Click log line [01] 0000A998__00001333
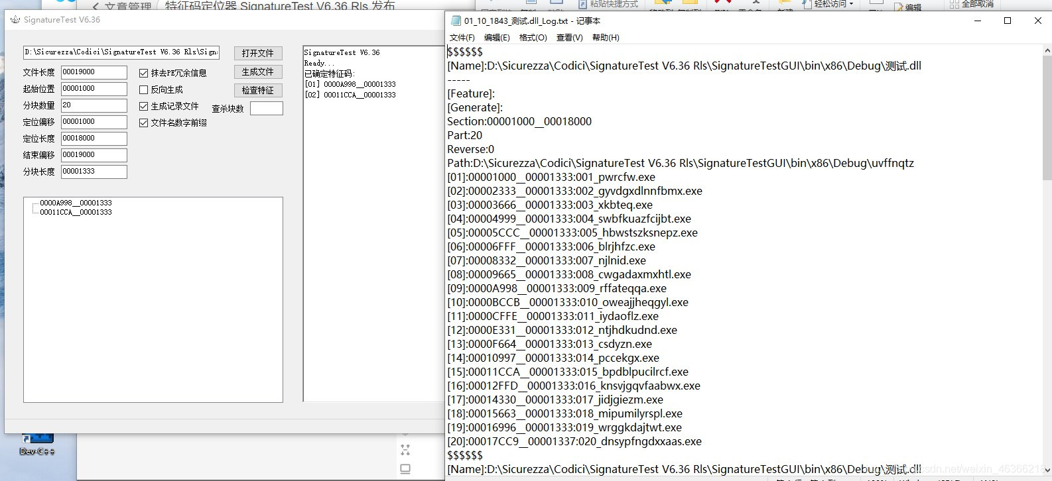The height and width of the screenshot is (481, 1052). pos(350,84)
